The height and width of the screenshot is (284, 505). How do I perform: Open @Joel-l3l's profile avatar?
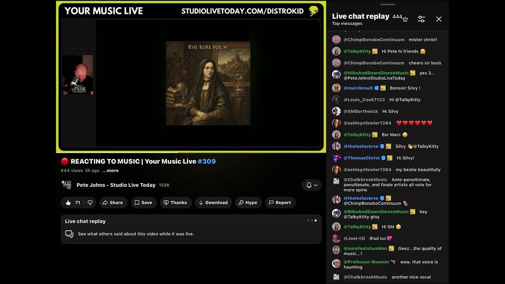[x=336, y=238]
